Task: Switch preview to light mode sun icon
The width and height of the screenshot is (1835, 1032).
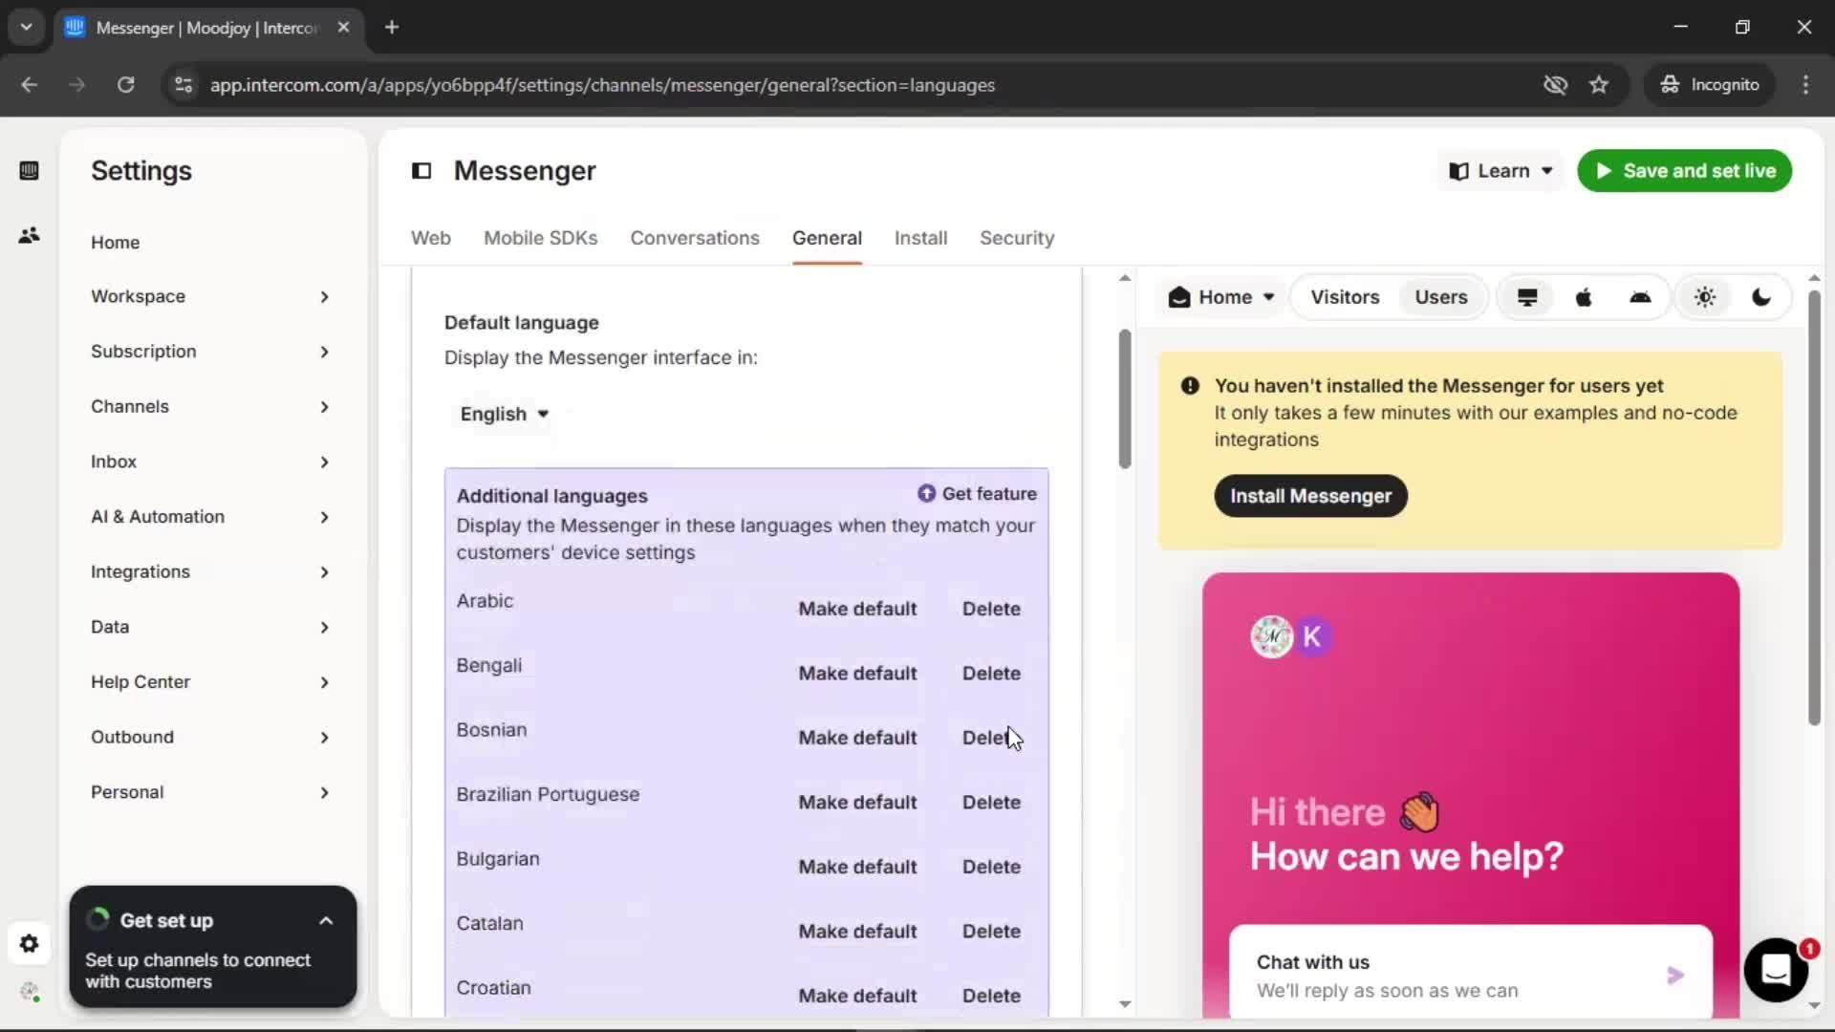Action: click(x=1705, y=298)
